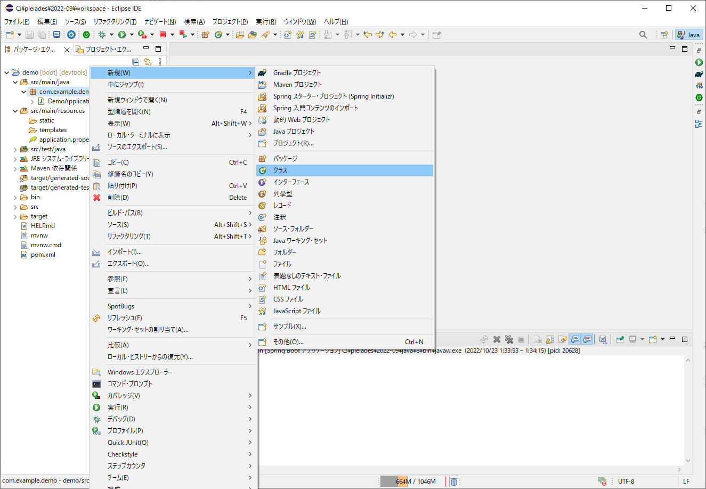
Task: Select インターフェース in the New submenu
Action: click(x=345, y=182)
